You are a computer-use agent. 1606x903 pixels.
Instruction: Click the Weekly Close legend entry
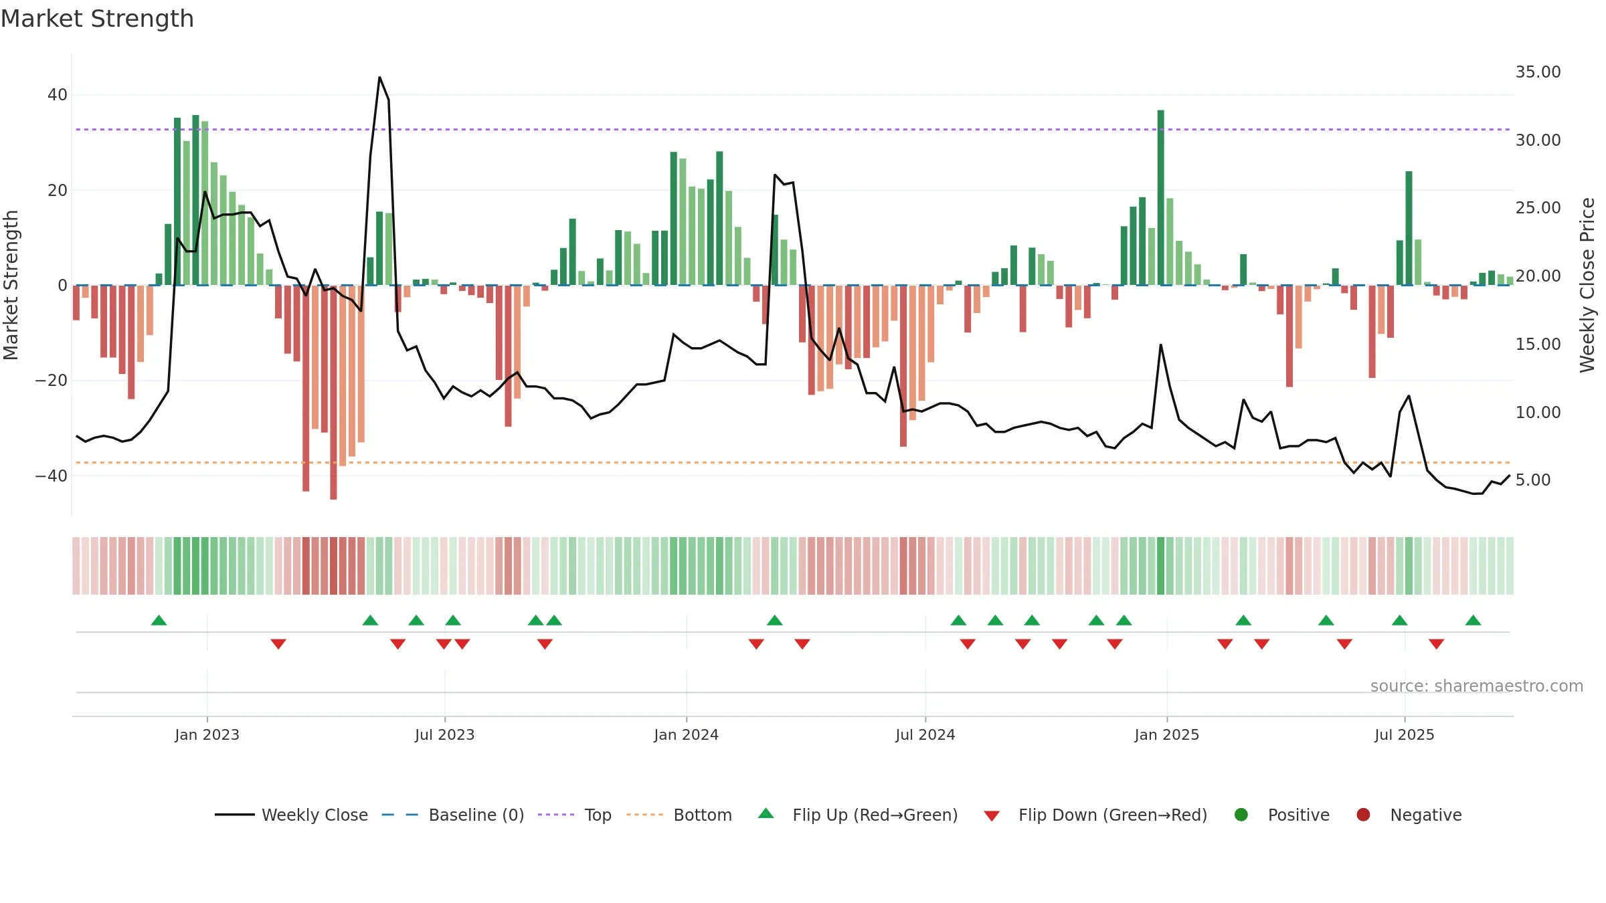(x=291, y=815)
